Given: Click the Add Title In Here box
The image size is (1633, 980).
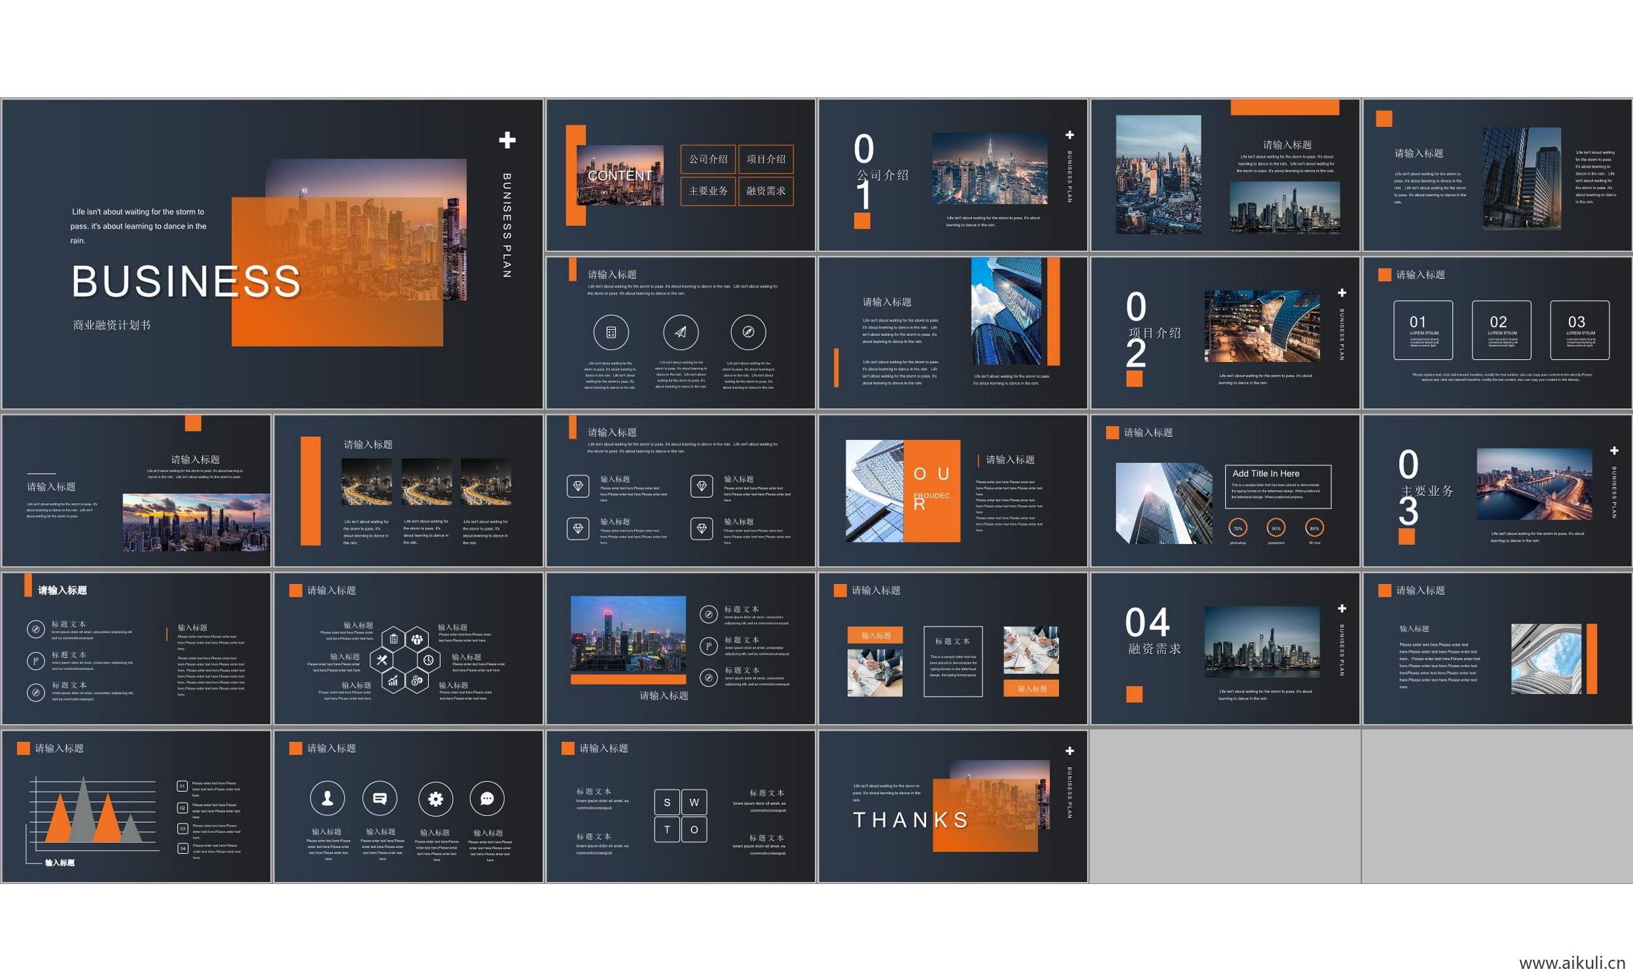Looking at the screenshot, I should 1278,487.
